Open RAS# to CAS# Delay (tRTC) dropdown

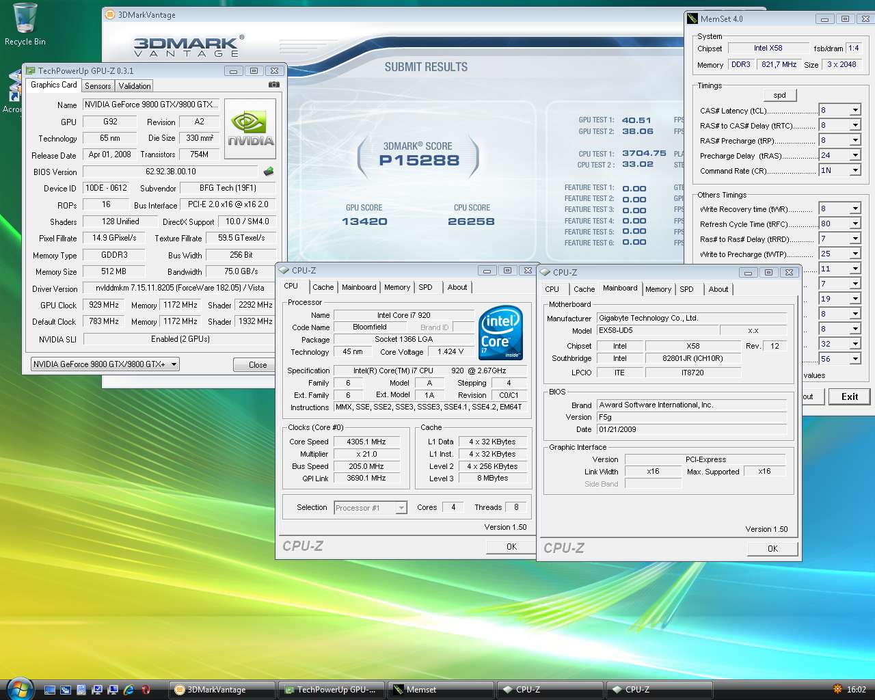[855, 125]
